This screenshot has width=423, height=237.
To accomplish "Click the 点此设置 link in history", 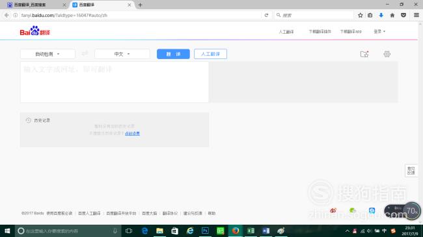I will pos(132,133).
